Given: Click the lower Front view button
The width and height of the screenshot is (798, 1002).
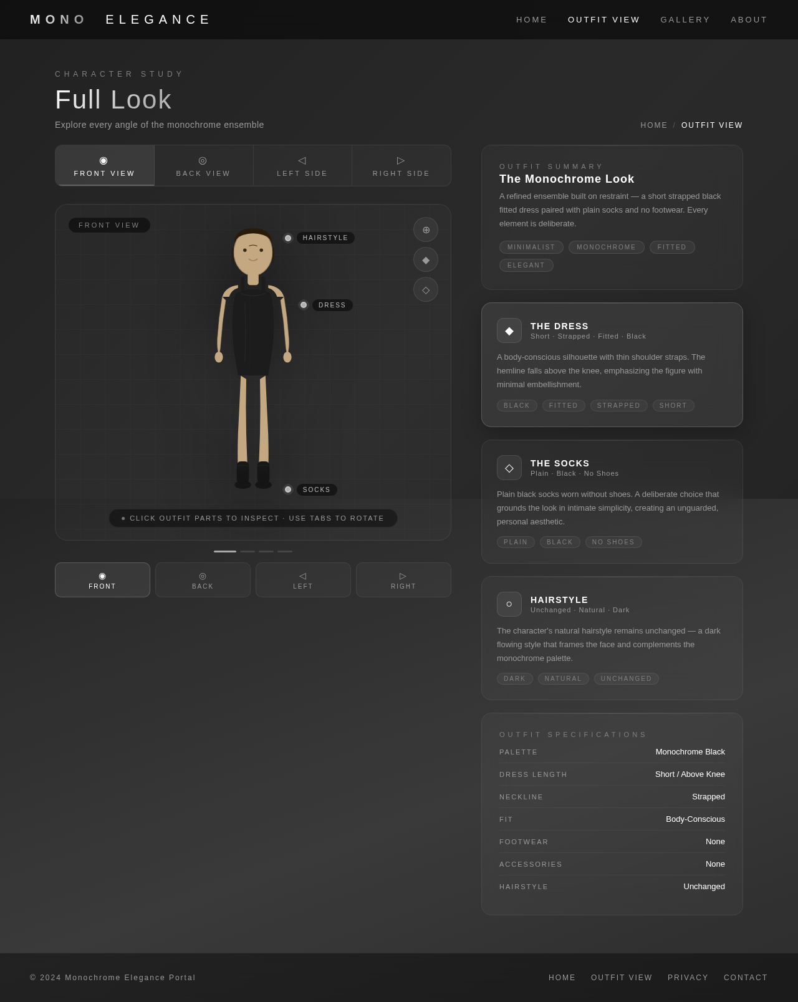Looking at the screenshot, I should [102, 580].
